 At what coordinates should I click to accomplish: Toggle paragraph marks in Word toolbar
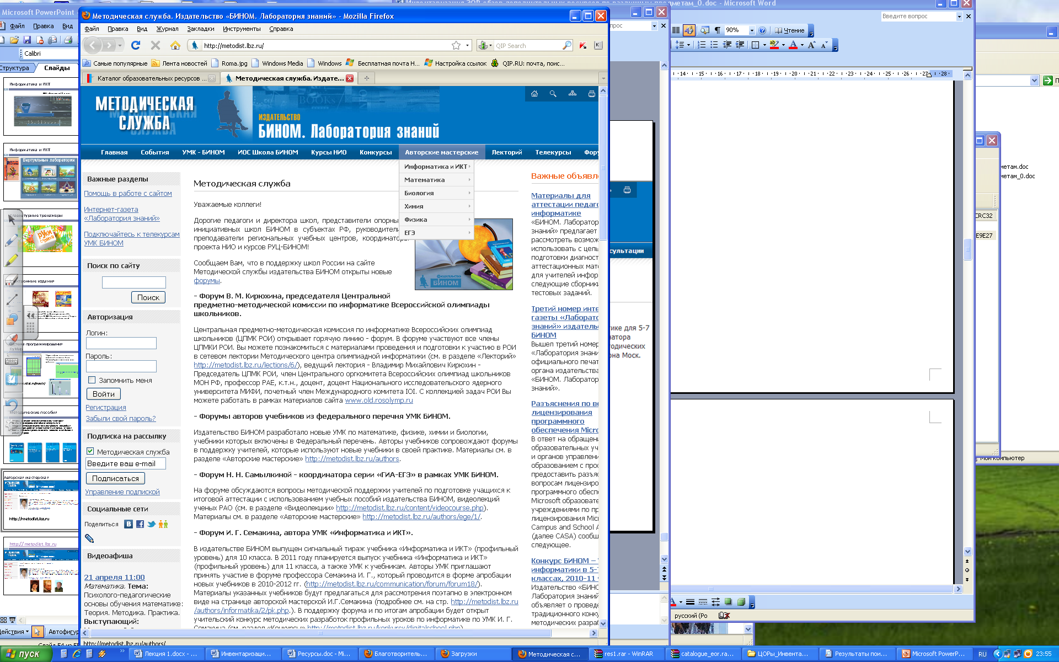point(718,30)
